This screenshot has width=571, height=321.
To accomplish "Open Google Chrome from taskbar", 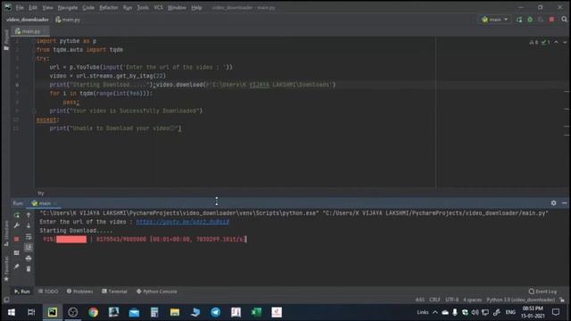I will pos(93,312).
